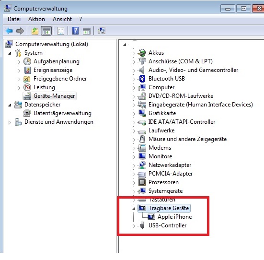Collapse the System node in left tree
The image size is (264, 260).
pyautogui.click(x=10, y=53)
